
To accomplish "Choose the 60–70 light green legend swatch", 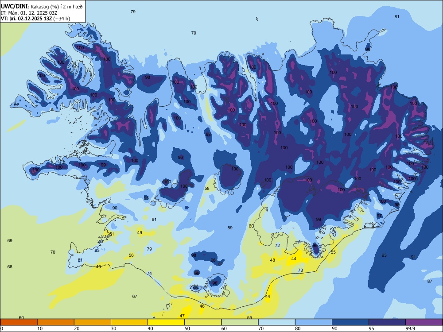I will pos(240,322).
